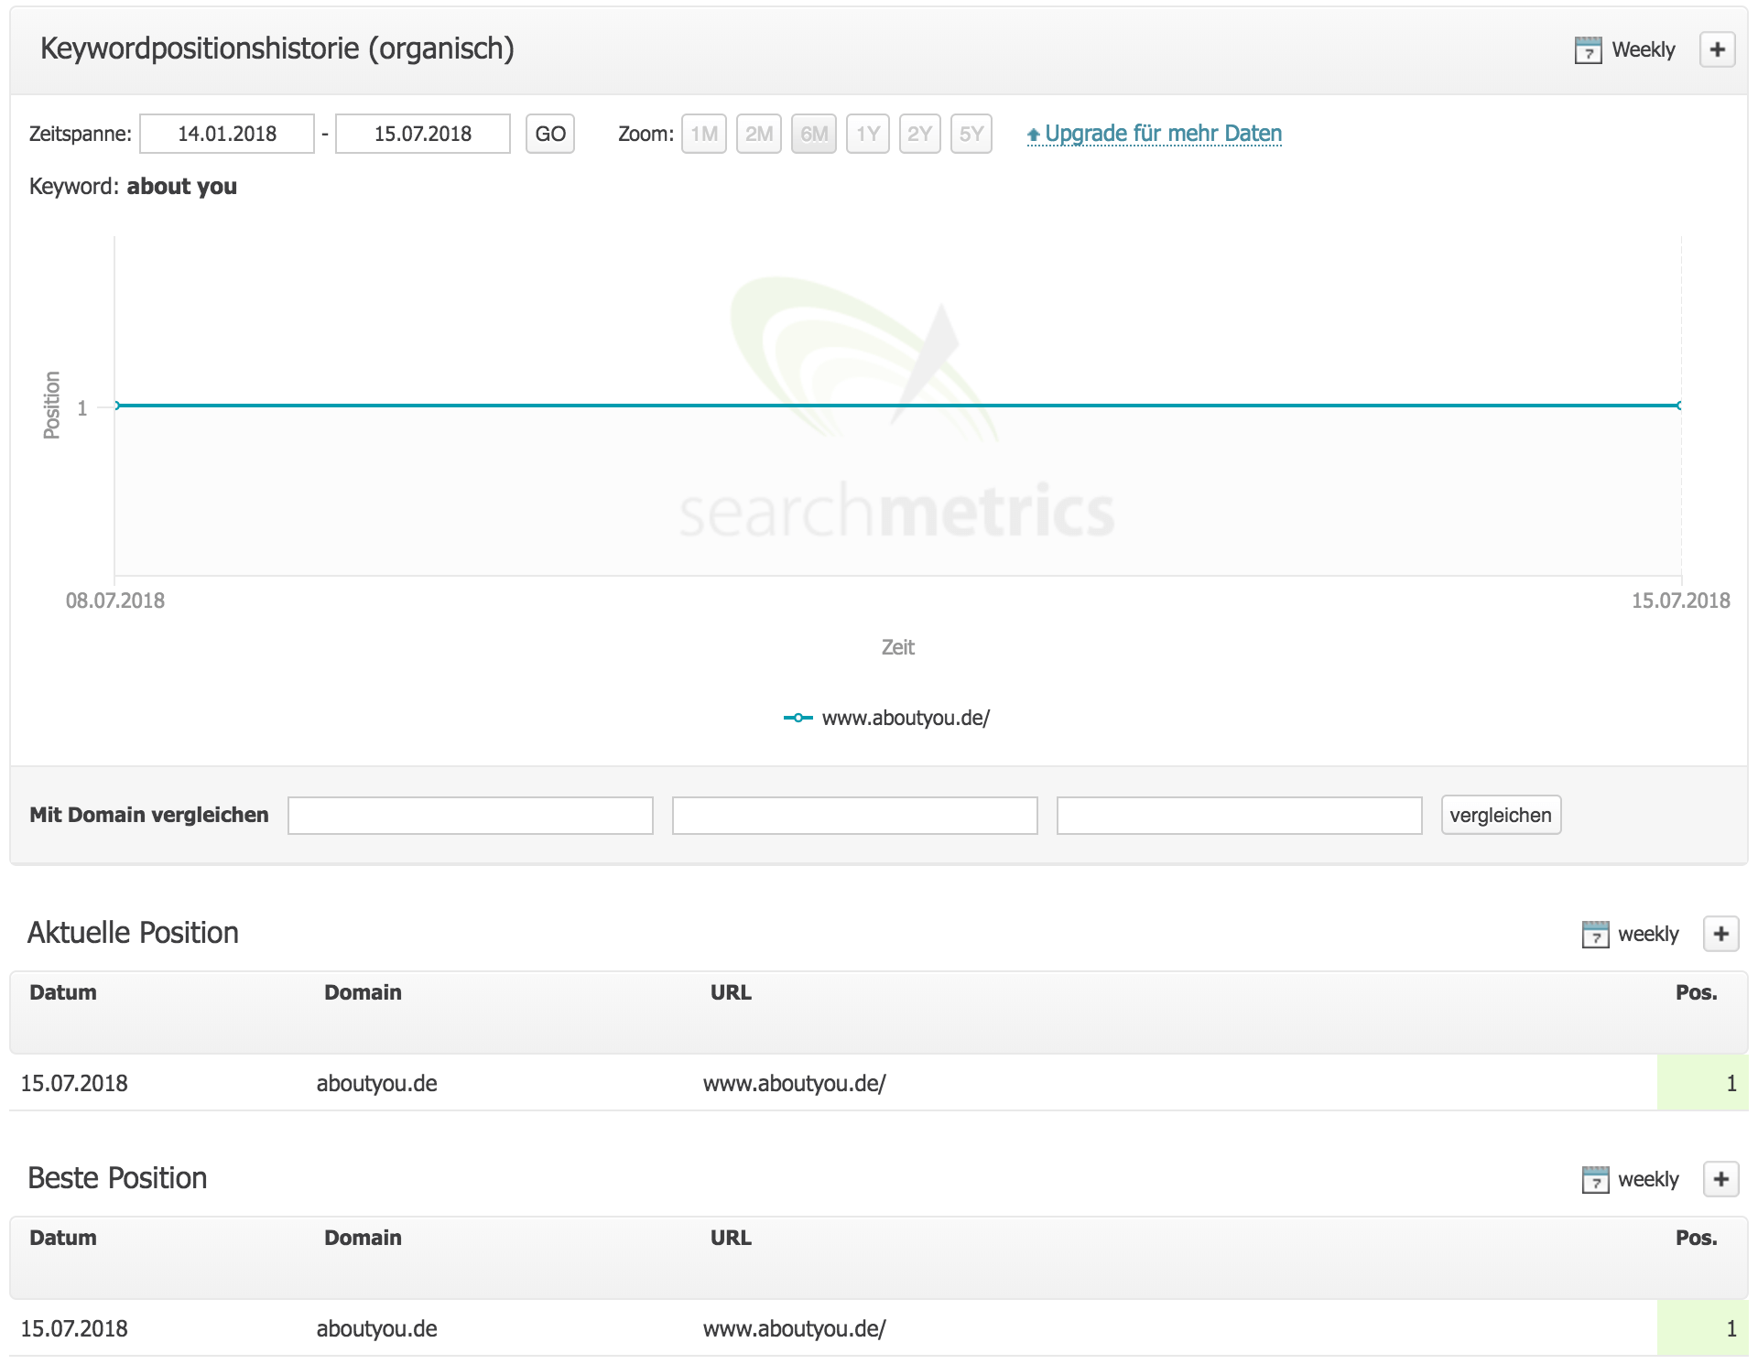Click the vergleichen button
The height and width of the screenshot is (1364, 1758).
pos(1502,815)
